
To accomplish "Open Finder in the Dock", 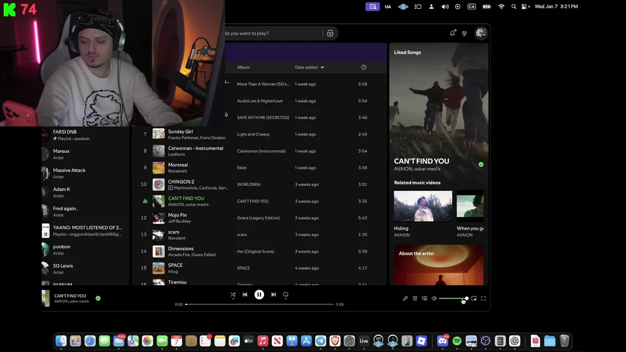I will coord(61,341).
